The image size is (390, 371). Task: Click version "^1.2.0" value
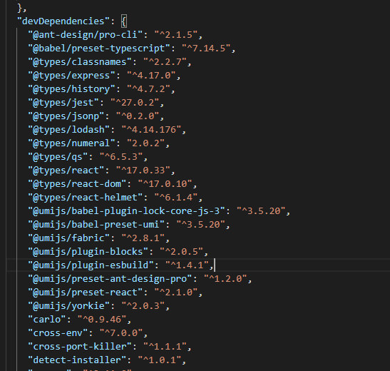[x=225, y=279]
